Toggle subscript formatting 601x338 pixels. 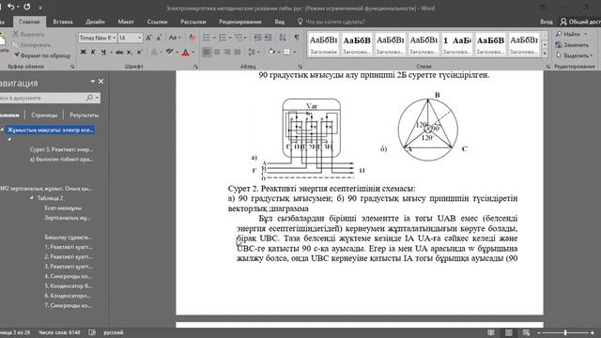pyautogui.click(x=130, y=52)
